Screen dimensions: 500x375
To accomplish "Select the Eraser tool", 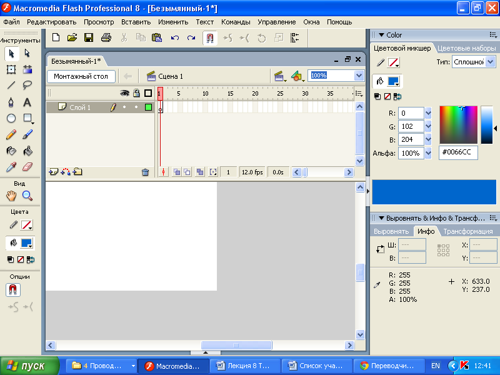I will [x=27, y=167].
